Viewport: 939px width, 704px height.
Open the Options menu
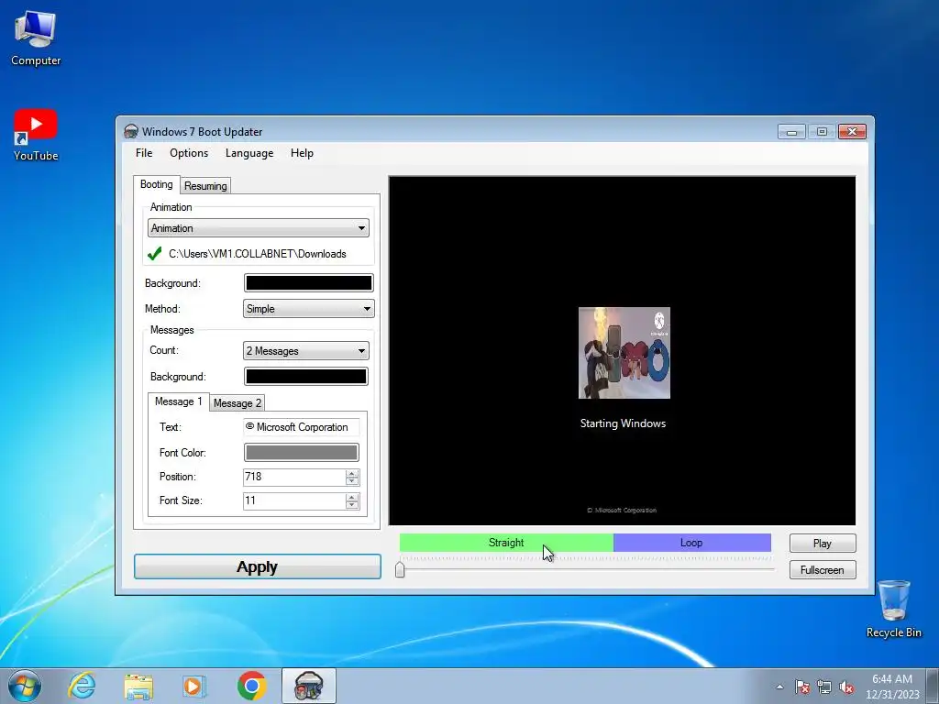[189, 153]
